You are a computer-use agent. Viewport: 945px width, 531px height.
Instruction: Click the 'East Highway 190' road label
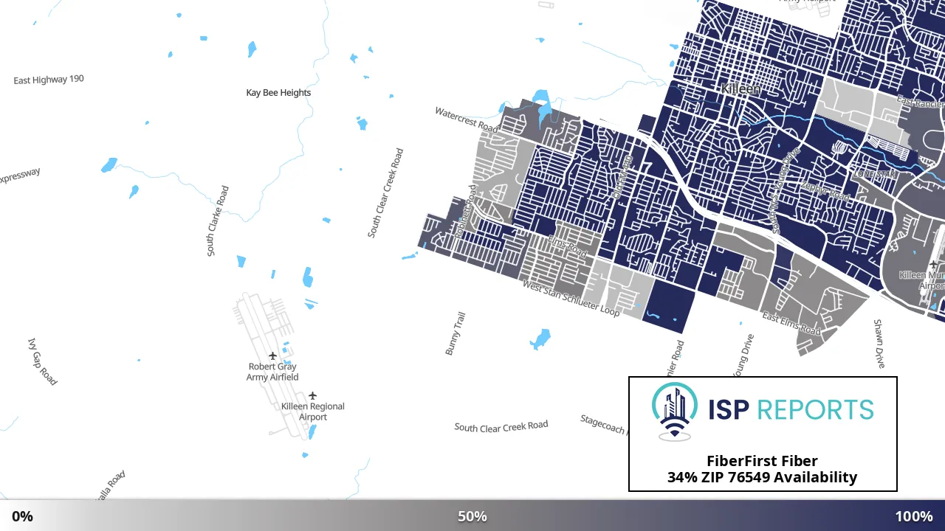[x=49, y=79]
